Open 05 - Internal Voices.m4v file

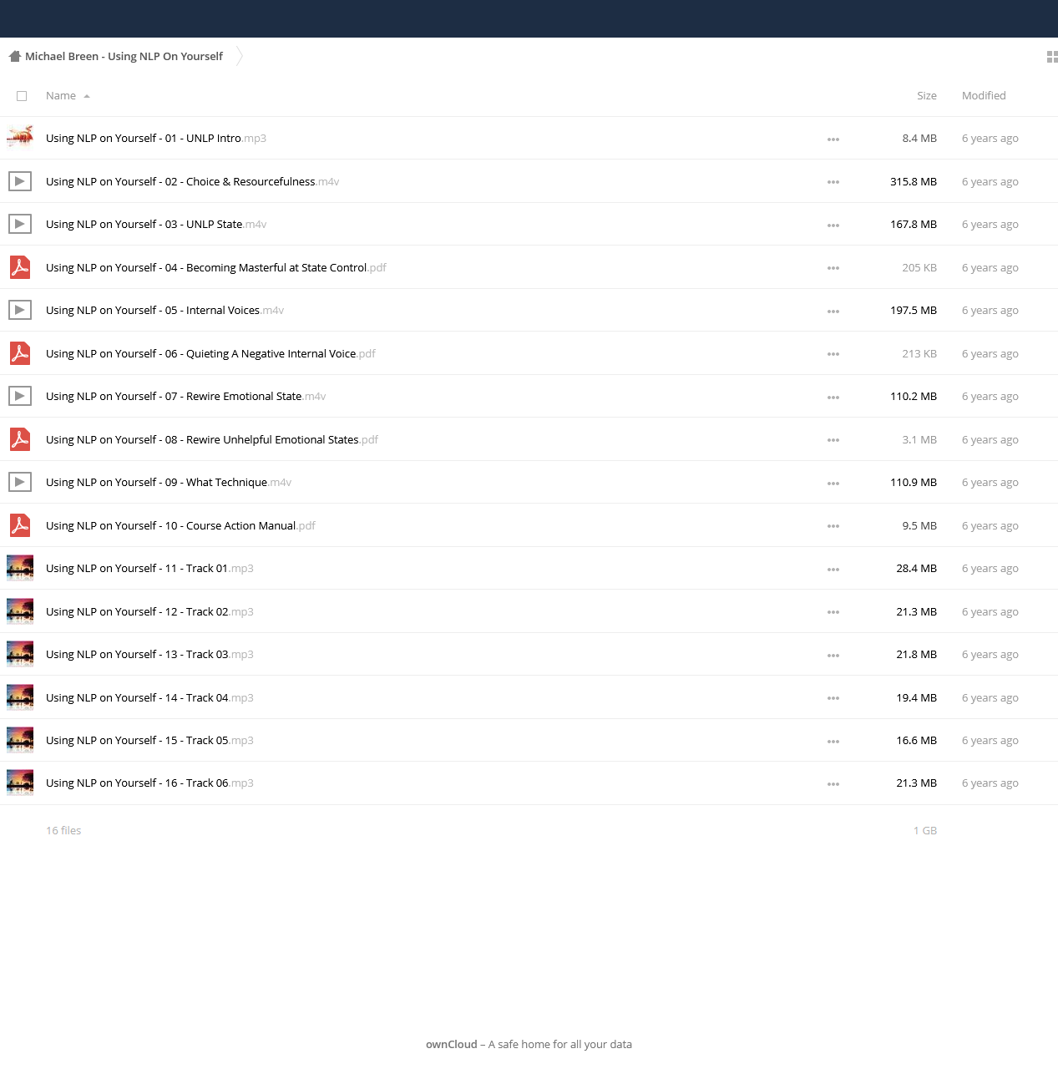pos(165,311)
